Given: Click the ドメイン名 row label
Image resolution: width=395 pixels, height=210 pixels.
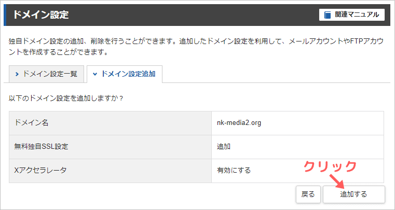Looking at the screenshot, I should [x=32, y=123].
